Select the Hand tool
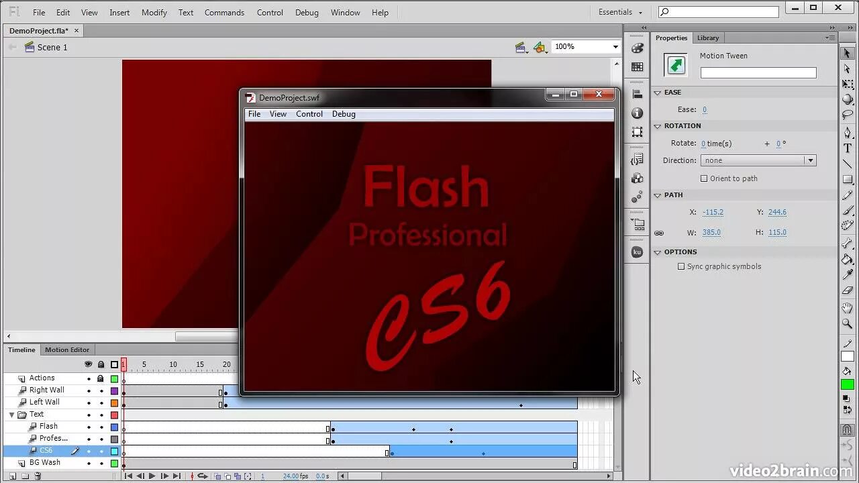 pos(847,309)
